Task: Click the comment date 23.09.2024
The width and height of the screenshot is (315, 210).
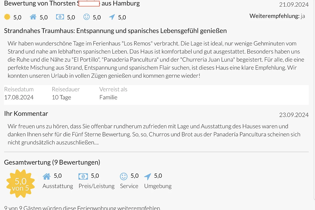Action: 294,115
